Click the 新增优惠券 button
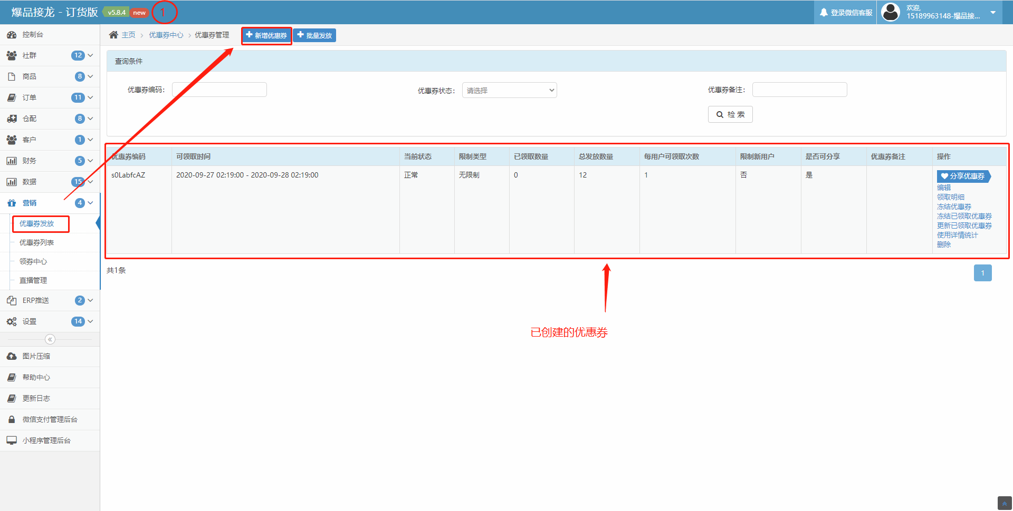 point(266,35)
